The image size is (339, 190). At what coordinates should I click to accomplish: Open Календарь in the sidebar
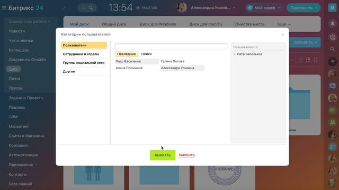click(19, 50)
